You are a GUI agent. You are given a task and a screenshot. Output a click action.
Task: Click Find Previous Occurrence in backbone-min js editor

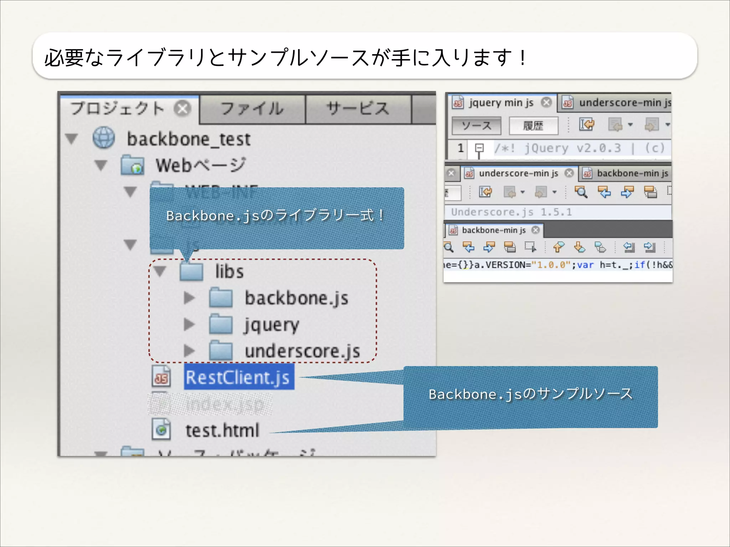468,247
